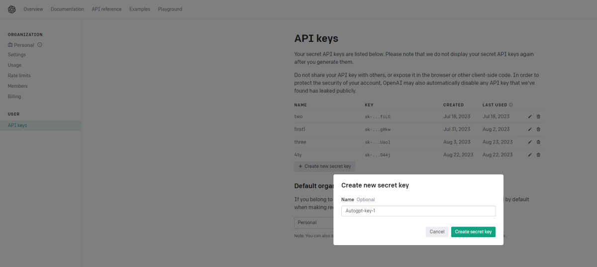Click Create new secret key button
597x267 pixels.
pos(325,166)
